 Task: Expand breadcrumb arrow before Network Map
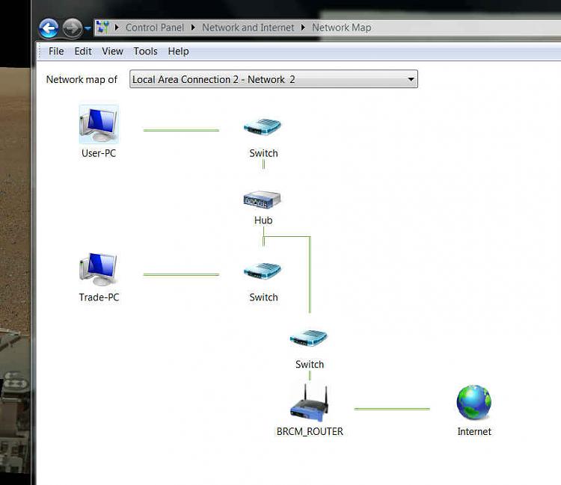(303, 27)
